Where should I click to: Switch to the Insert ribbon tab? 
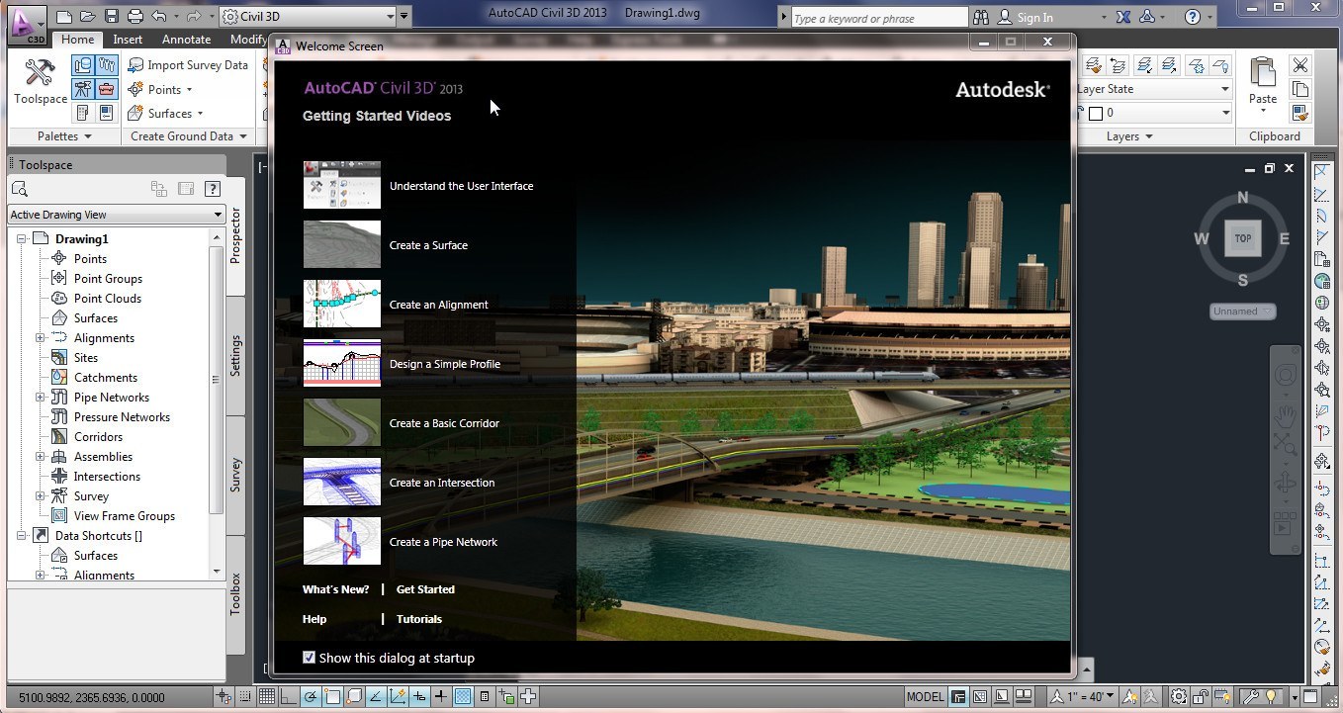click(128, 40)
